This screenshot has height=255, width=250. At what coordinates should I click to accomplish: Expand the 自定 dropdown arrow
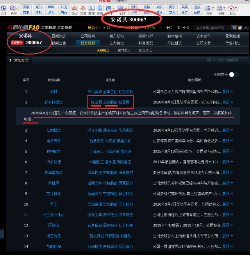coord(212,8)
